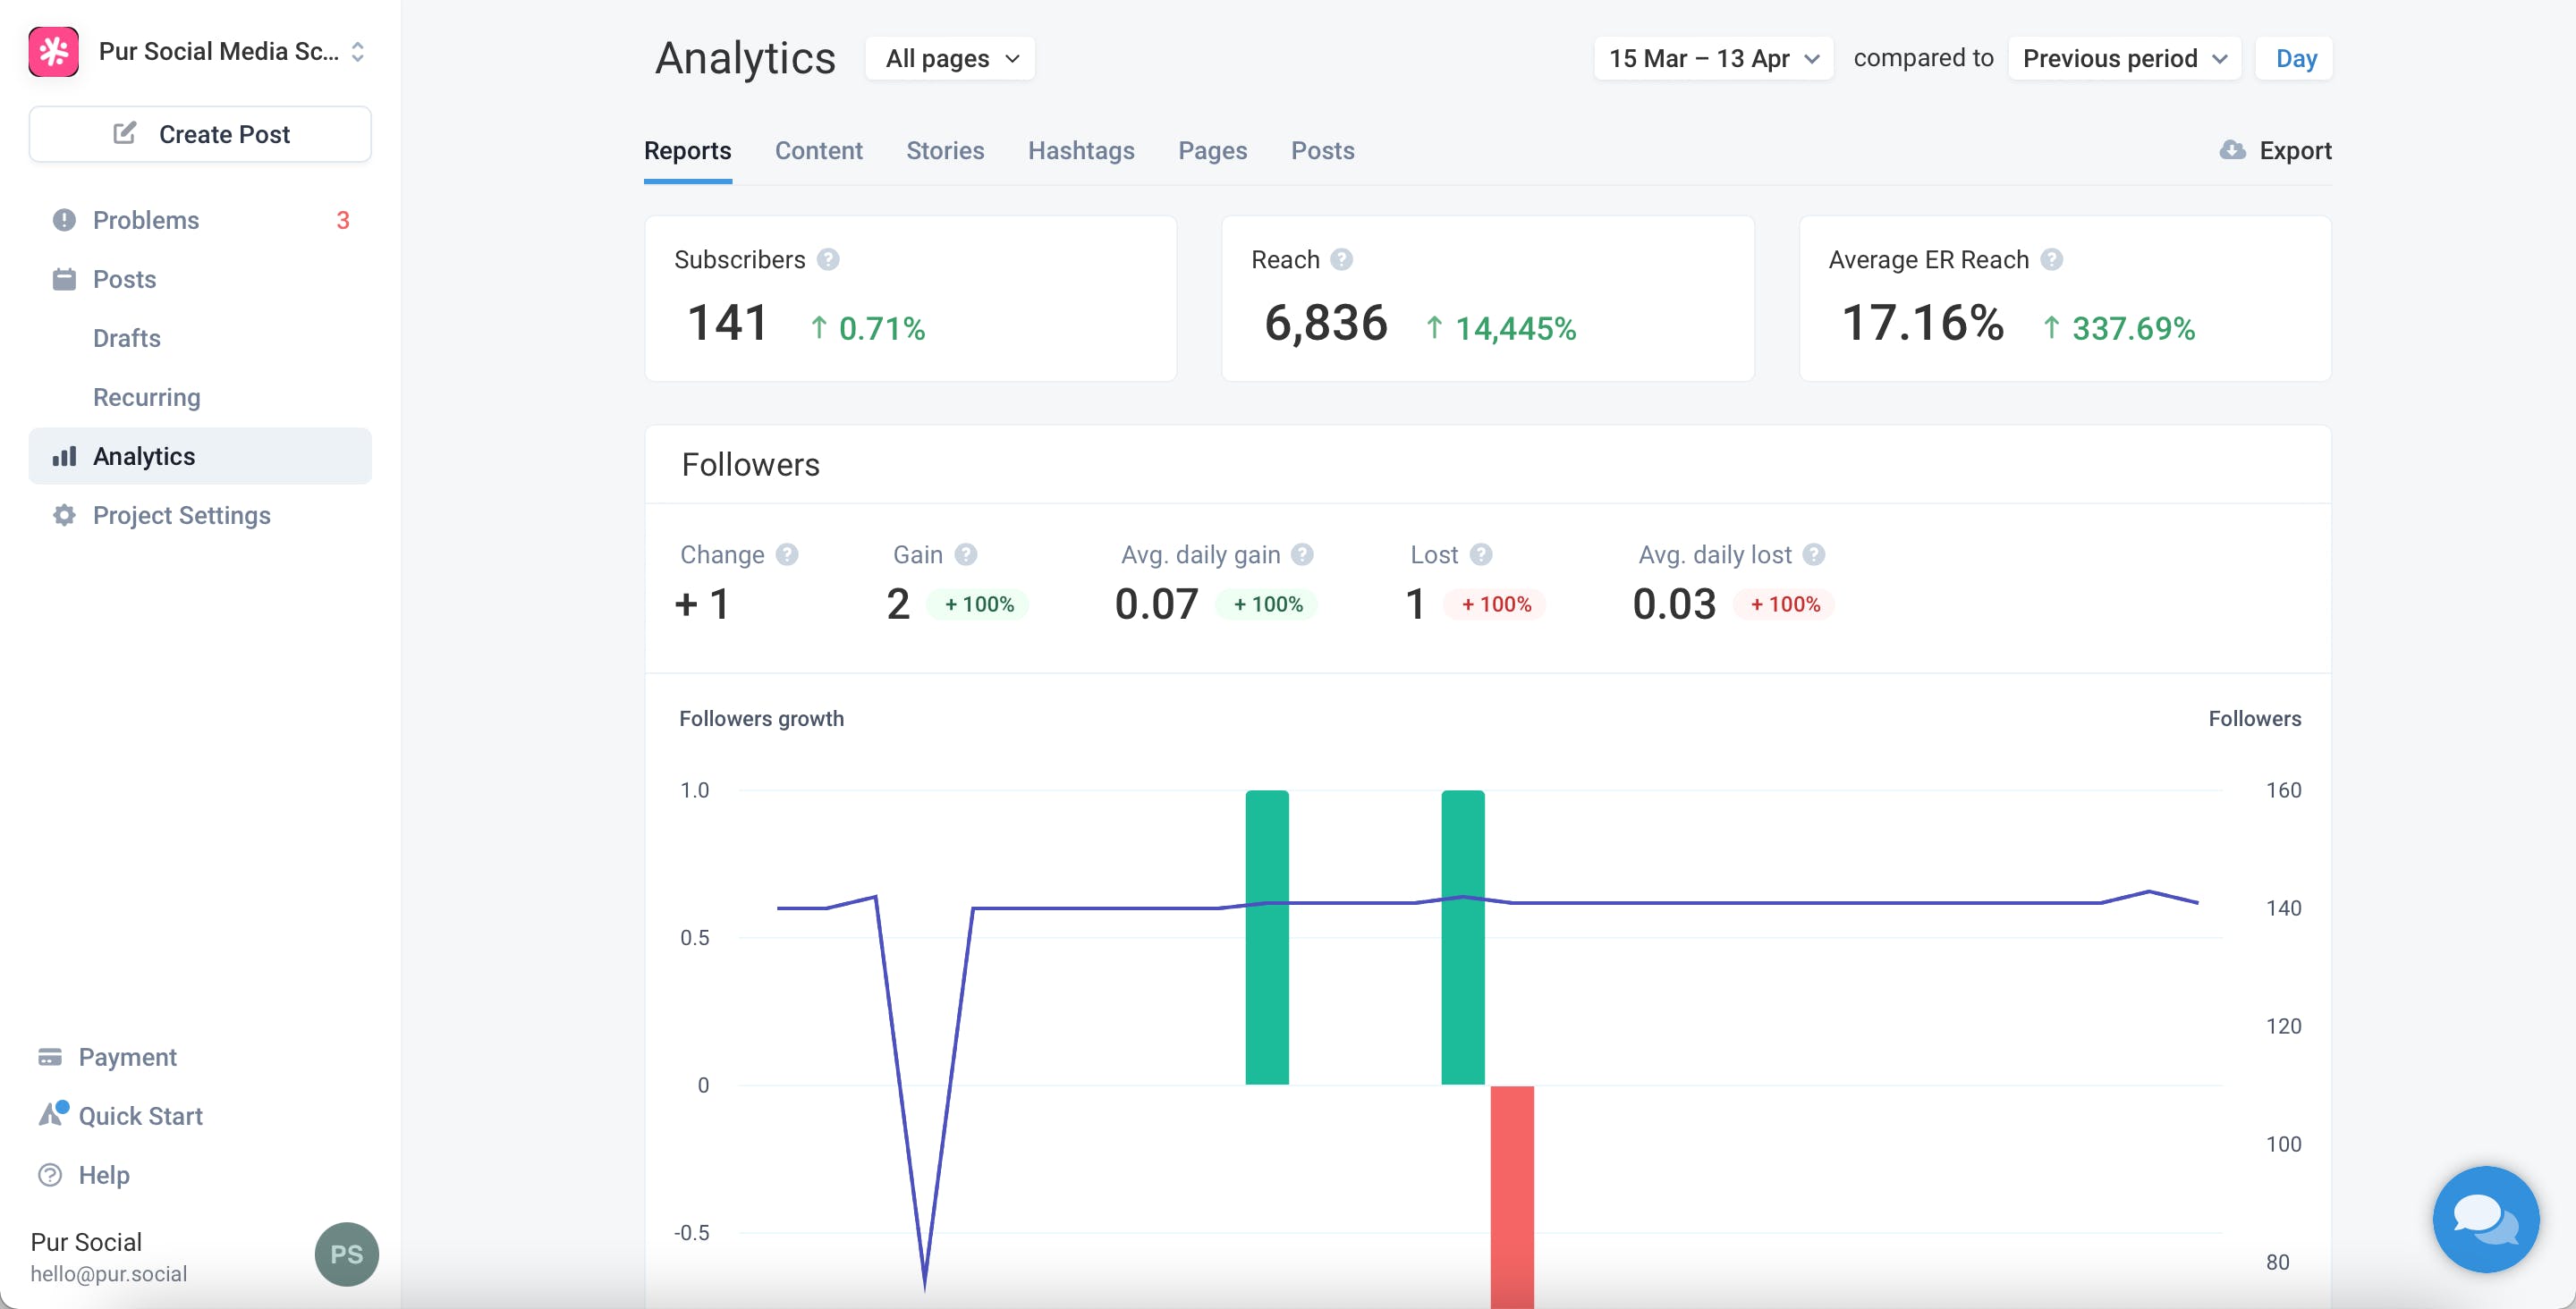
Task: Go to Drafts in the sidebar
Action: coord(200,338)
